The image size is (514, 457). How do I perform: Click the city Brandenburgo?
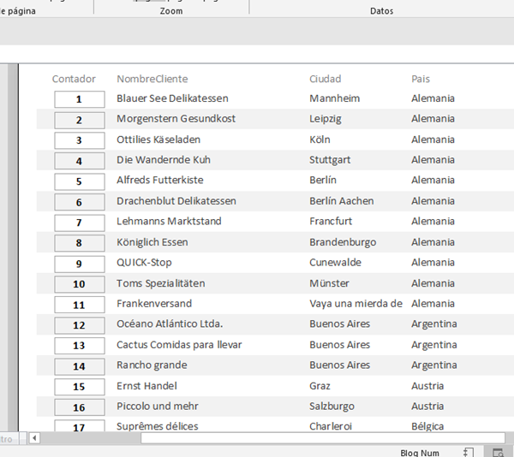click(x=343, y=242)
